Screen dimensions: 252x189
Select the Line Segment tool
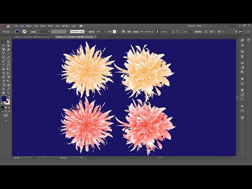pyautogui.click(x=8, y=54)
